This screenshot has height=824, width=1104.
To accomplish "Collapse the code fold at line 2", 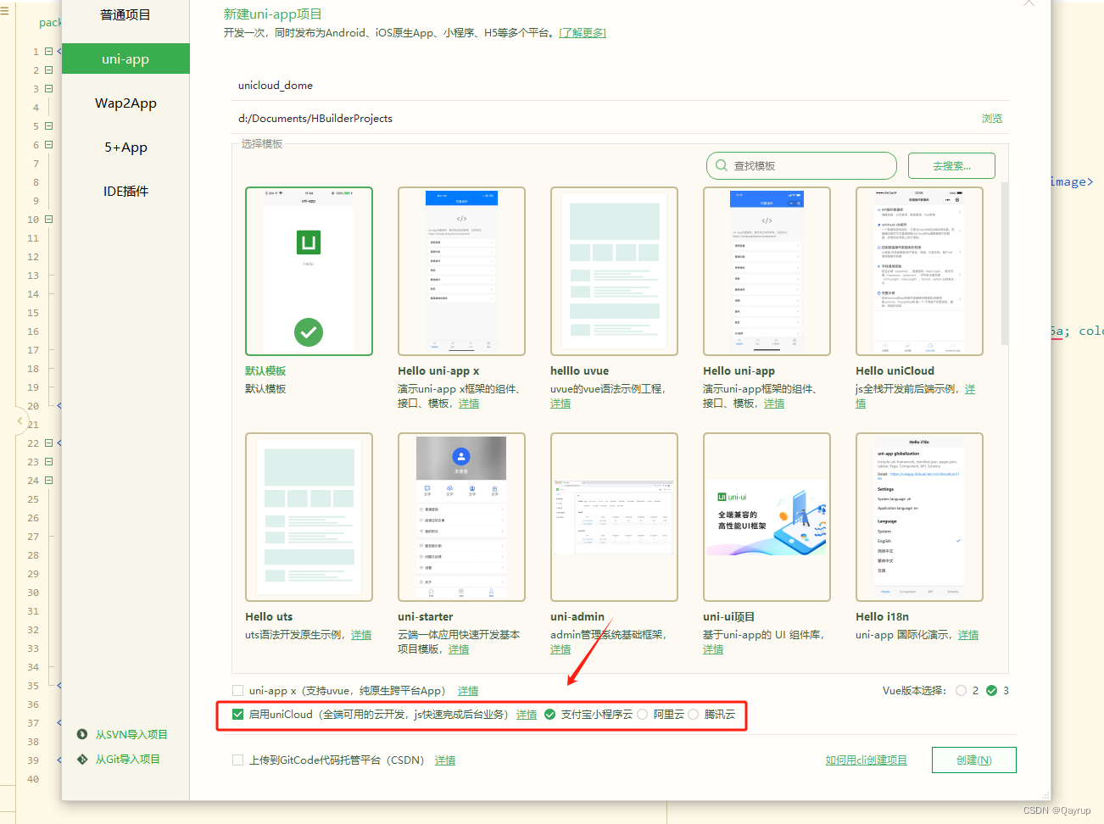I will [x=48, y=70].
